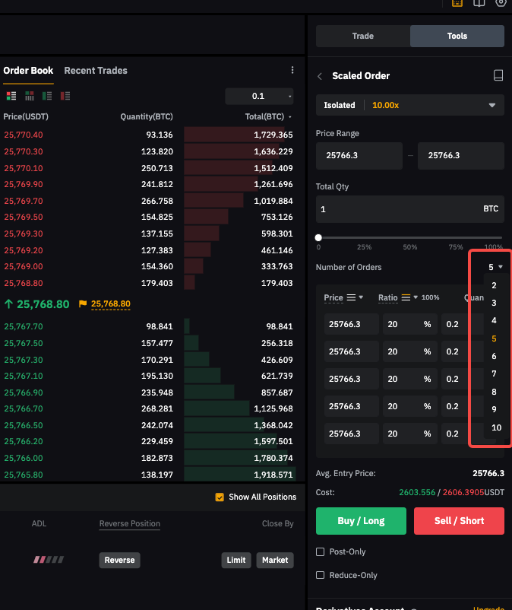This screenshot has width=512, height=610.
Task: Enable the Post-Only checkbox
Action: [x=320, y=551]
